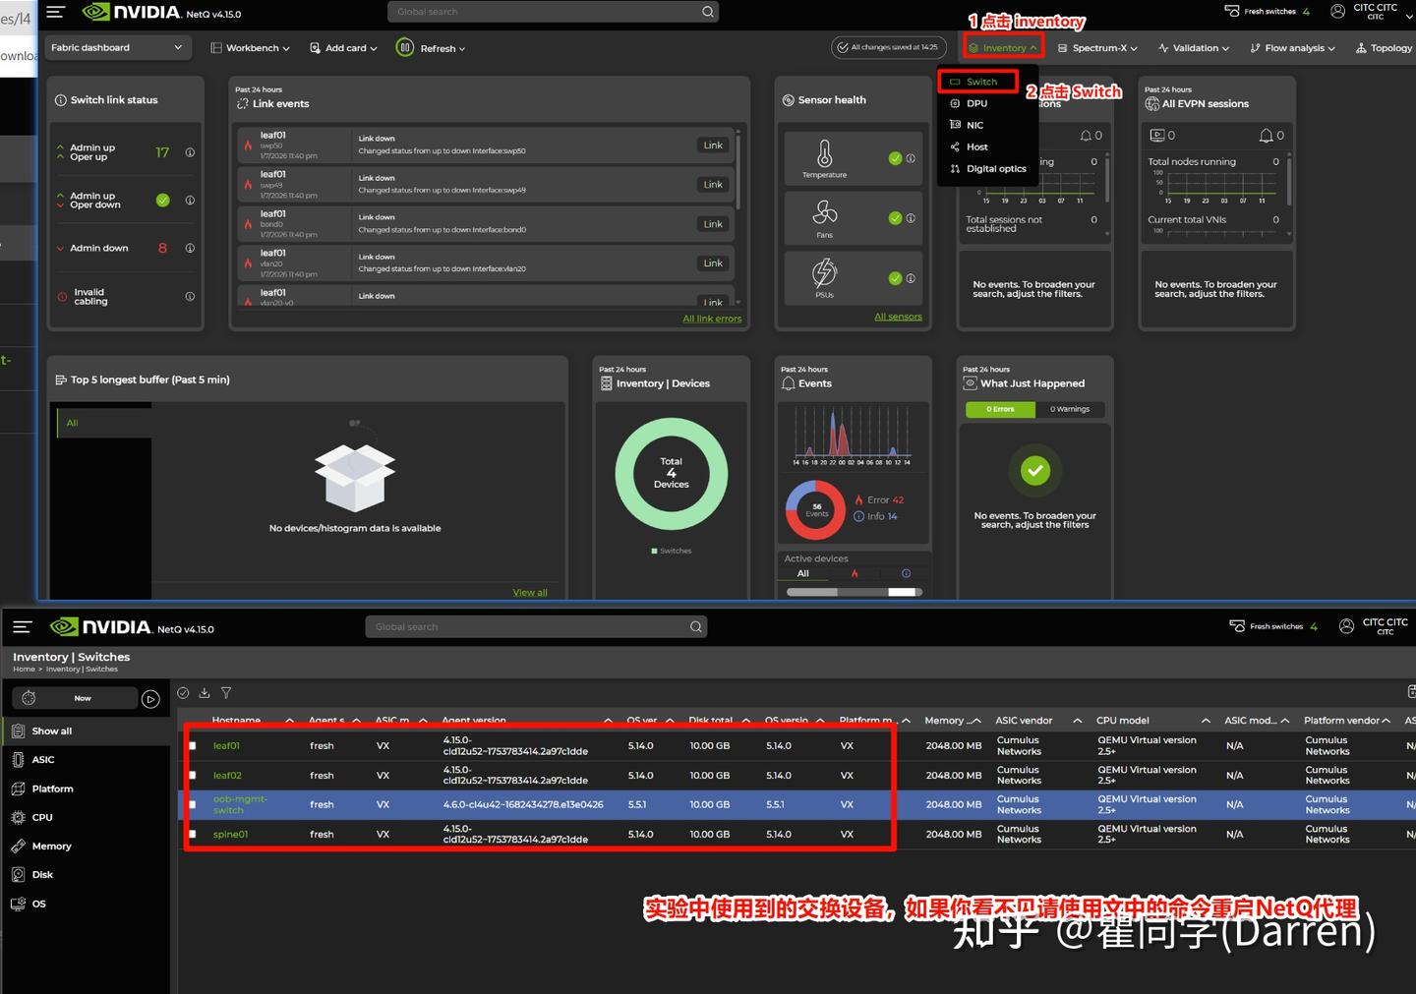Select the 0 Errors toggle in What Just Happened
The image size is (1416, 994).
point(999,409)
